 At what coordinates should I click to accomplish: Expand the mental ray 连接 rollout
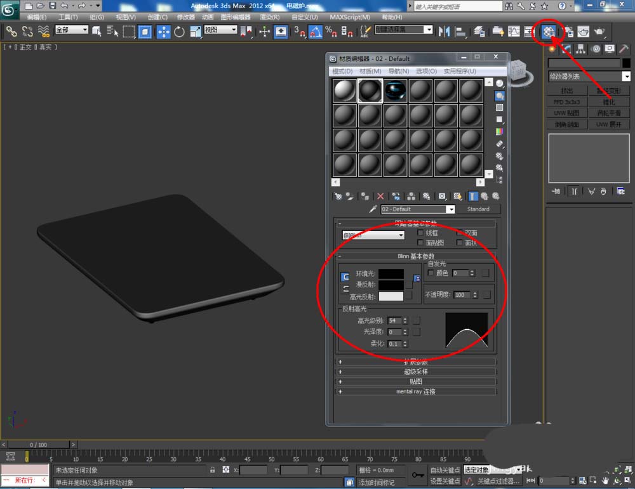(x=416, y=391)
